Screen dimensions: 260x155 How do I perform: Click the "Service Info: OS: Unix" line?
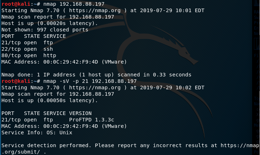[x=37, y=132]
